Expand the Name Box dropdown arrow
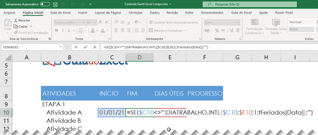 tap(61, 47)
